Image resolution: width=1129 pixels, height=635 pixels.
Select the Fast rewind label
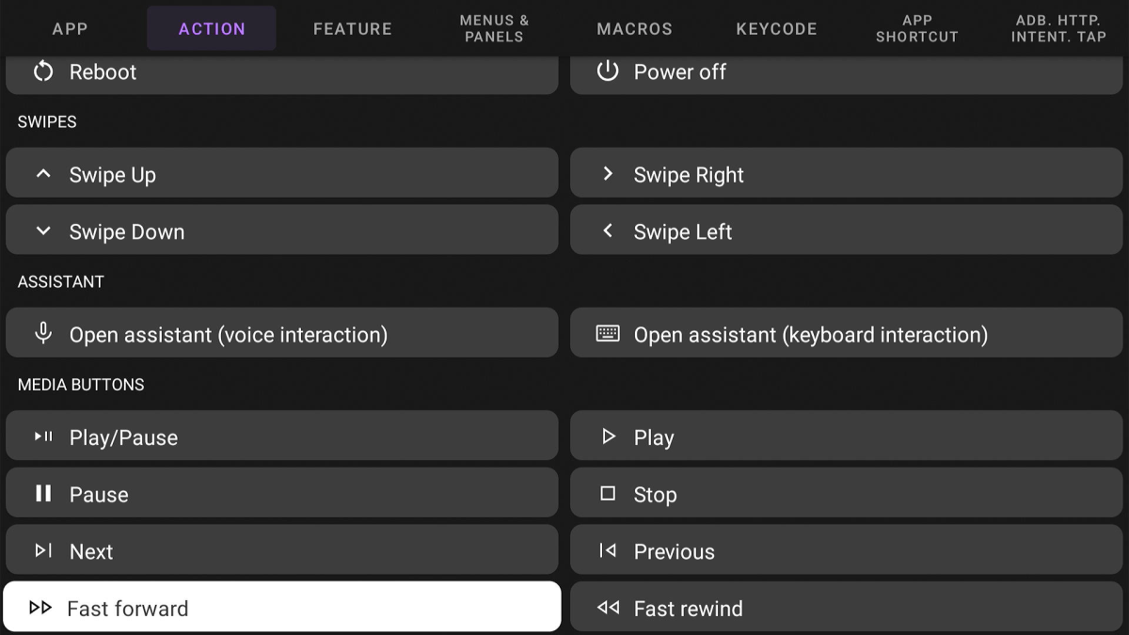click(689, 609)
